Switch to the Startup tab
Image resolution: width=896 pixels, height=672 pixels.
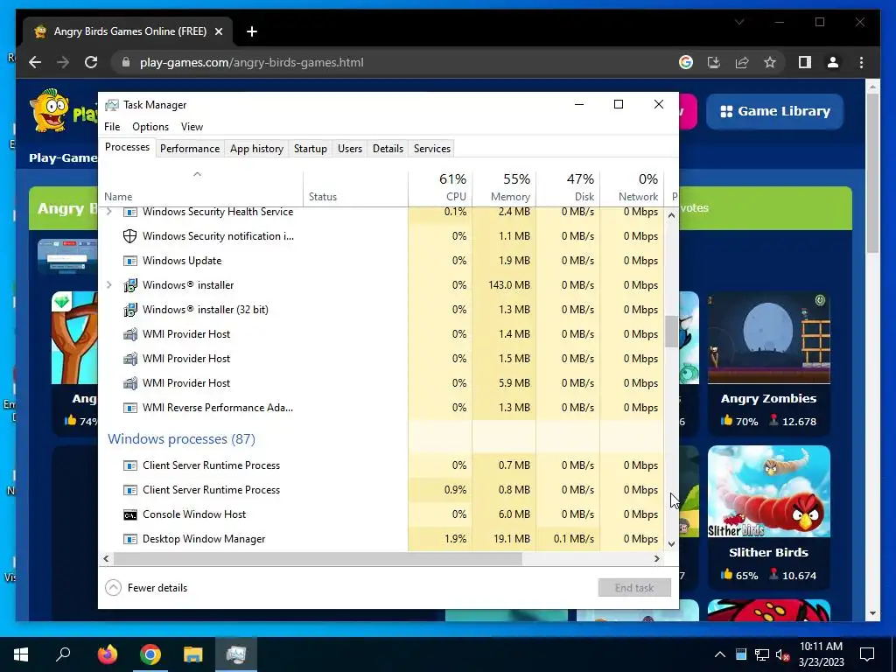click(311, 149)
